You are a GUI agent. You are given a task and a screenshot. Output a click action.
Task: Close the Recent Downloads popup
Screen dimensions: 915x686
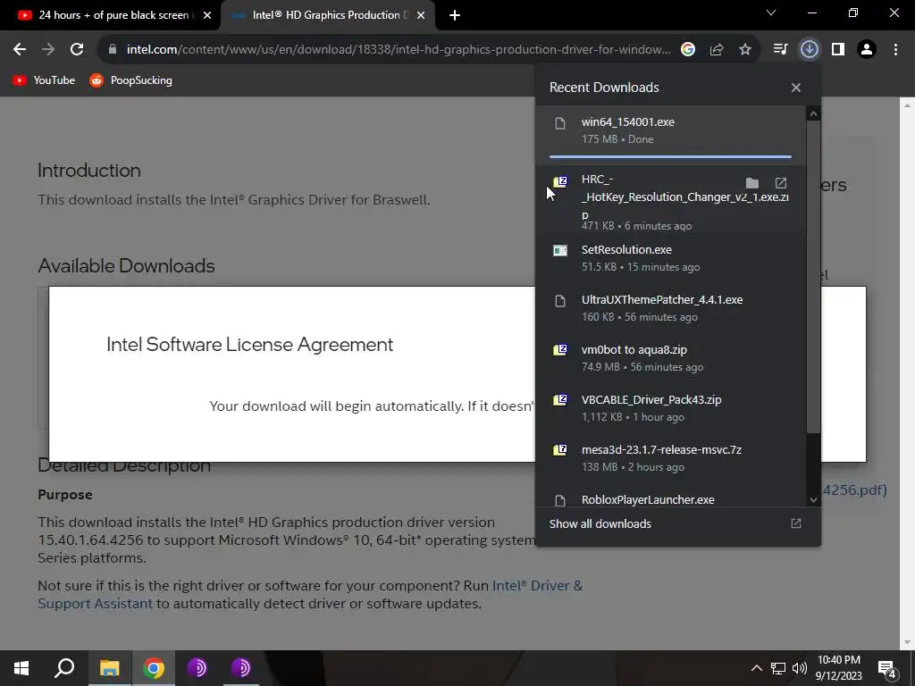tap(796, 88)
